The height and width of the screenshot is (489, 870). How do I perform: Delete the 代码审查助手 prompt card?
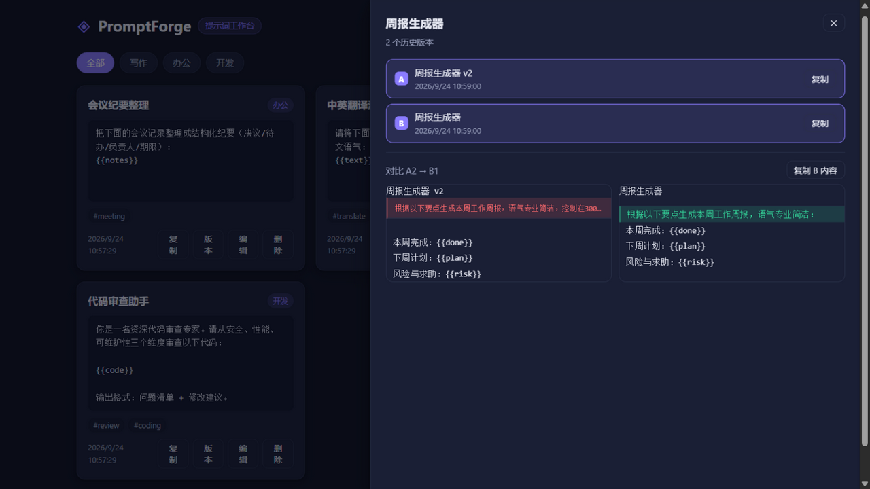click(278, 454)
